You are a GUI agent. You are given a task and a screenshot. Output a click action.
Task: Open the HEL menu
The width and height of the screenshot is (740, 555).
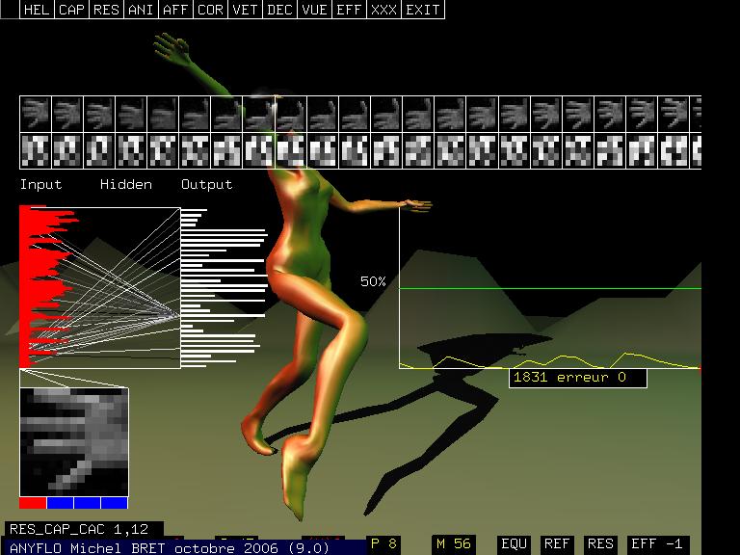38,10
